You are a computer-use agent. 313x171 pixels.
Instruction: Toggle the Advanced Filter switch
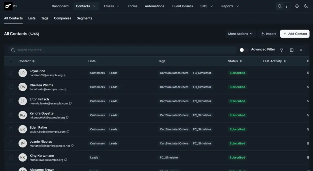tap(244, 50)
